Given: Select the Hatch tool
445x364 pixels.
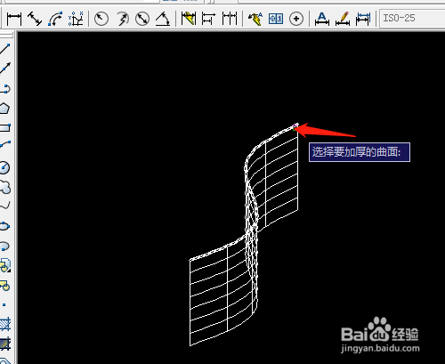Looking at the screenshot, I should [5, 324].
